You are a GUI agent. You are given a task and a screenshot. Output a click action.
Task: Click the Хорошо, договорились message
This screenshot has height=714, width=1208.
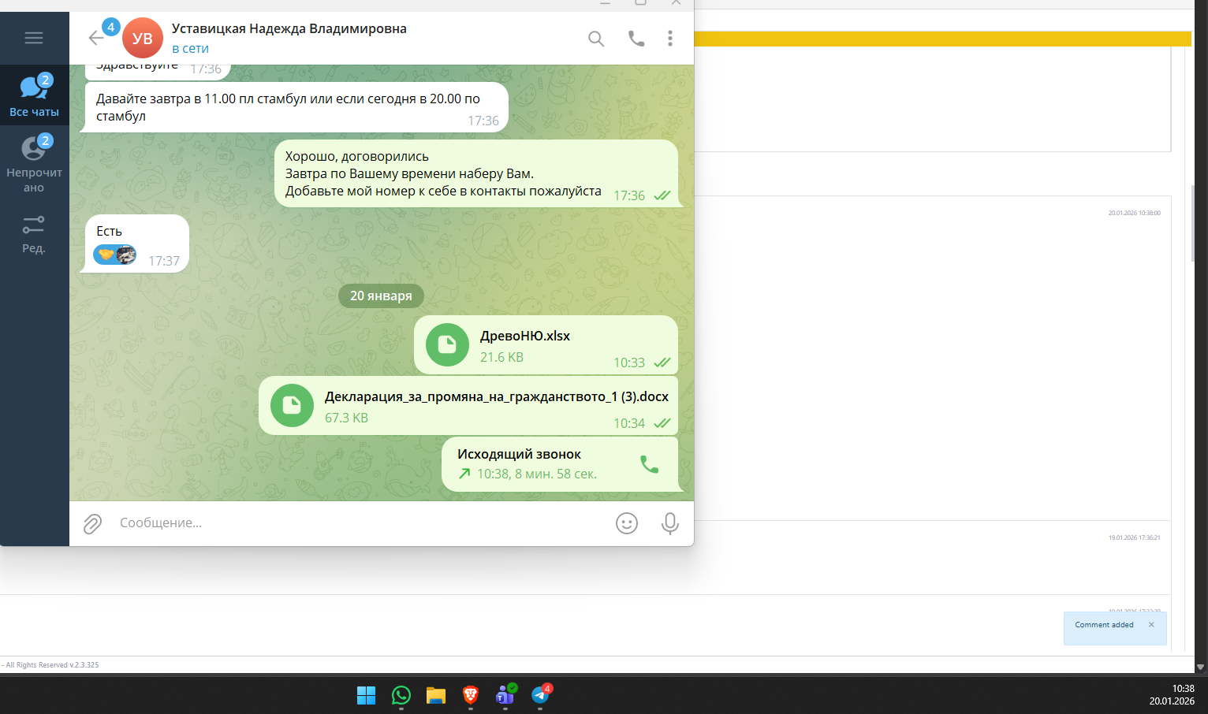click(476, 173)
